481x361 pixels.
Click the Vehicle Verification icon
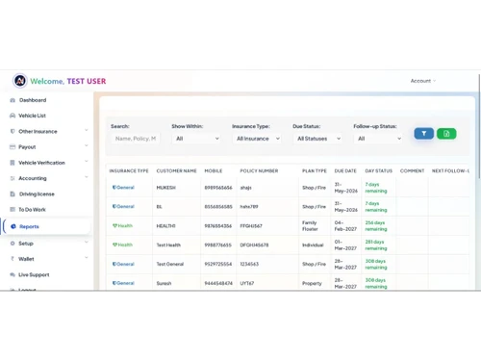pos(13,163)
